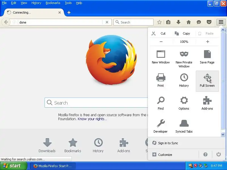Open History shortcut on start page
Image resolution: width=227 pixels, height=170 pixels.
tap(98, 145)
